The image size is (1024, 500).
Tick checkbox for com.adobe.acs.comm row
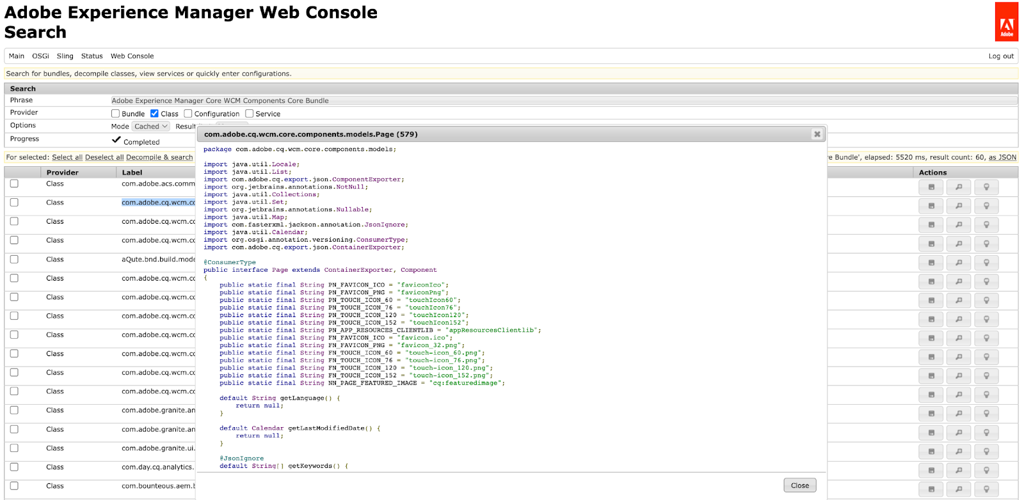click(14, 184)
